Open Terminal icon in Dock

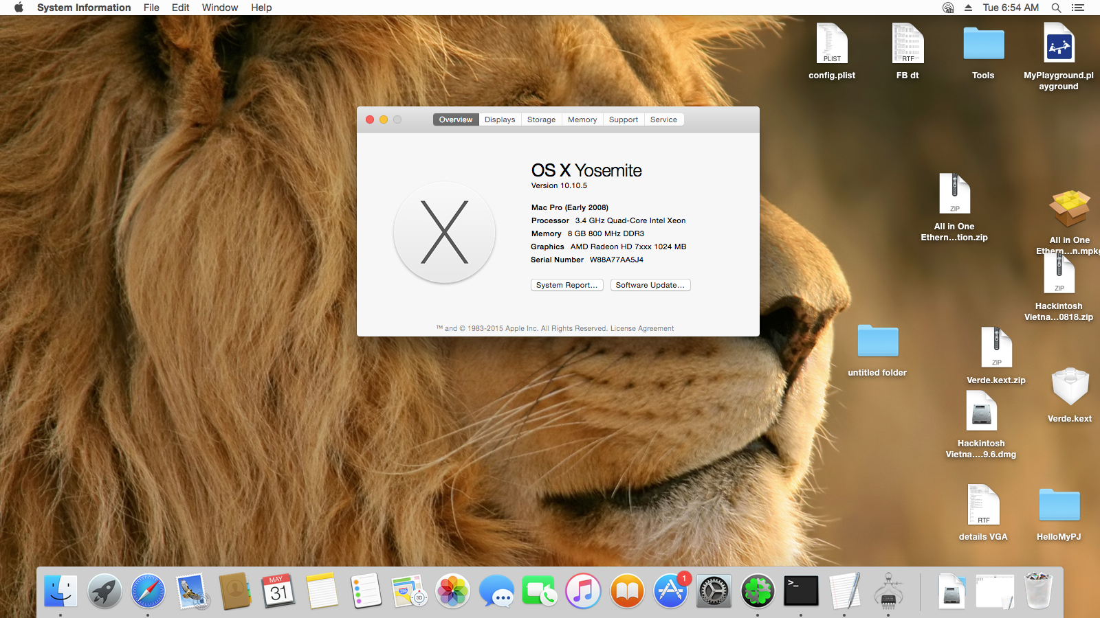pos(801,591)
